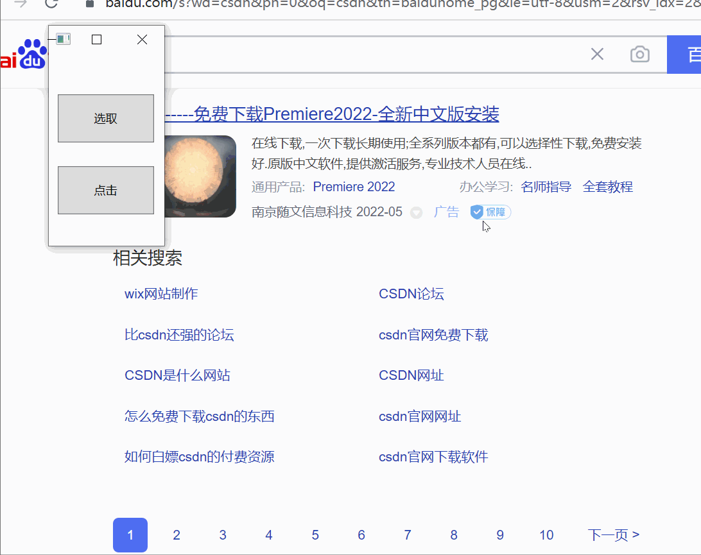This screenshot has width=701, height=555.
Task: Go to results page 8
Action: [454, 535]
